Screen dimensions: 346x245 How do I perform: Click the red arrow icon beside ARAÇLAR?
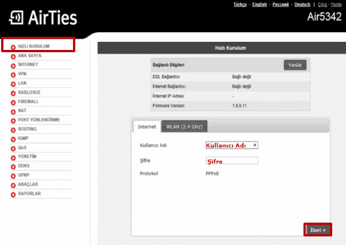[x=13, y=185]
